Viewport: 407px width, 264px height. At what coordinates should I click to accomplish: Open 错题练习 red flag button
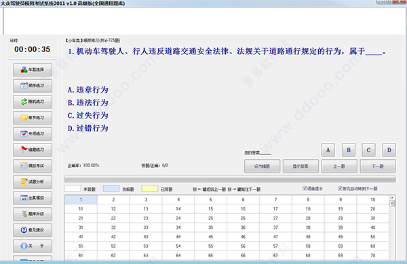(33, 150)
